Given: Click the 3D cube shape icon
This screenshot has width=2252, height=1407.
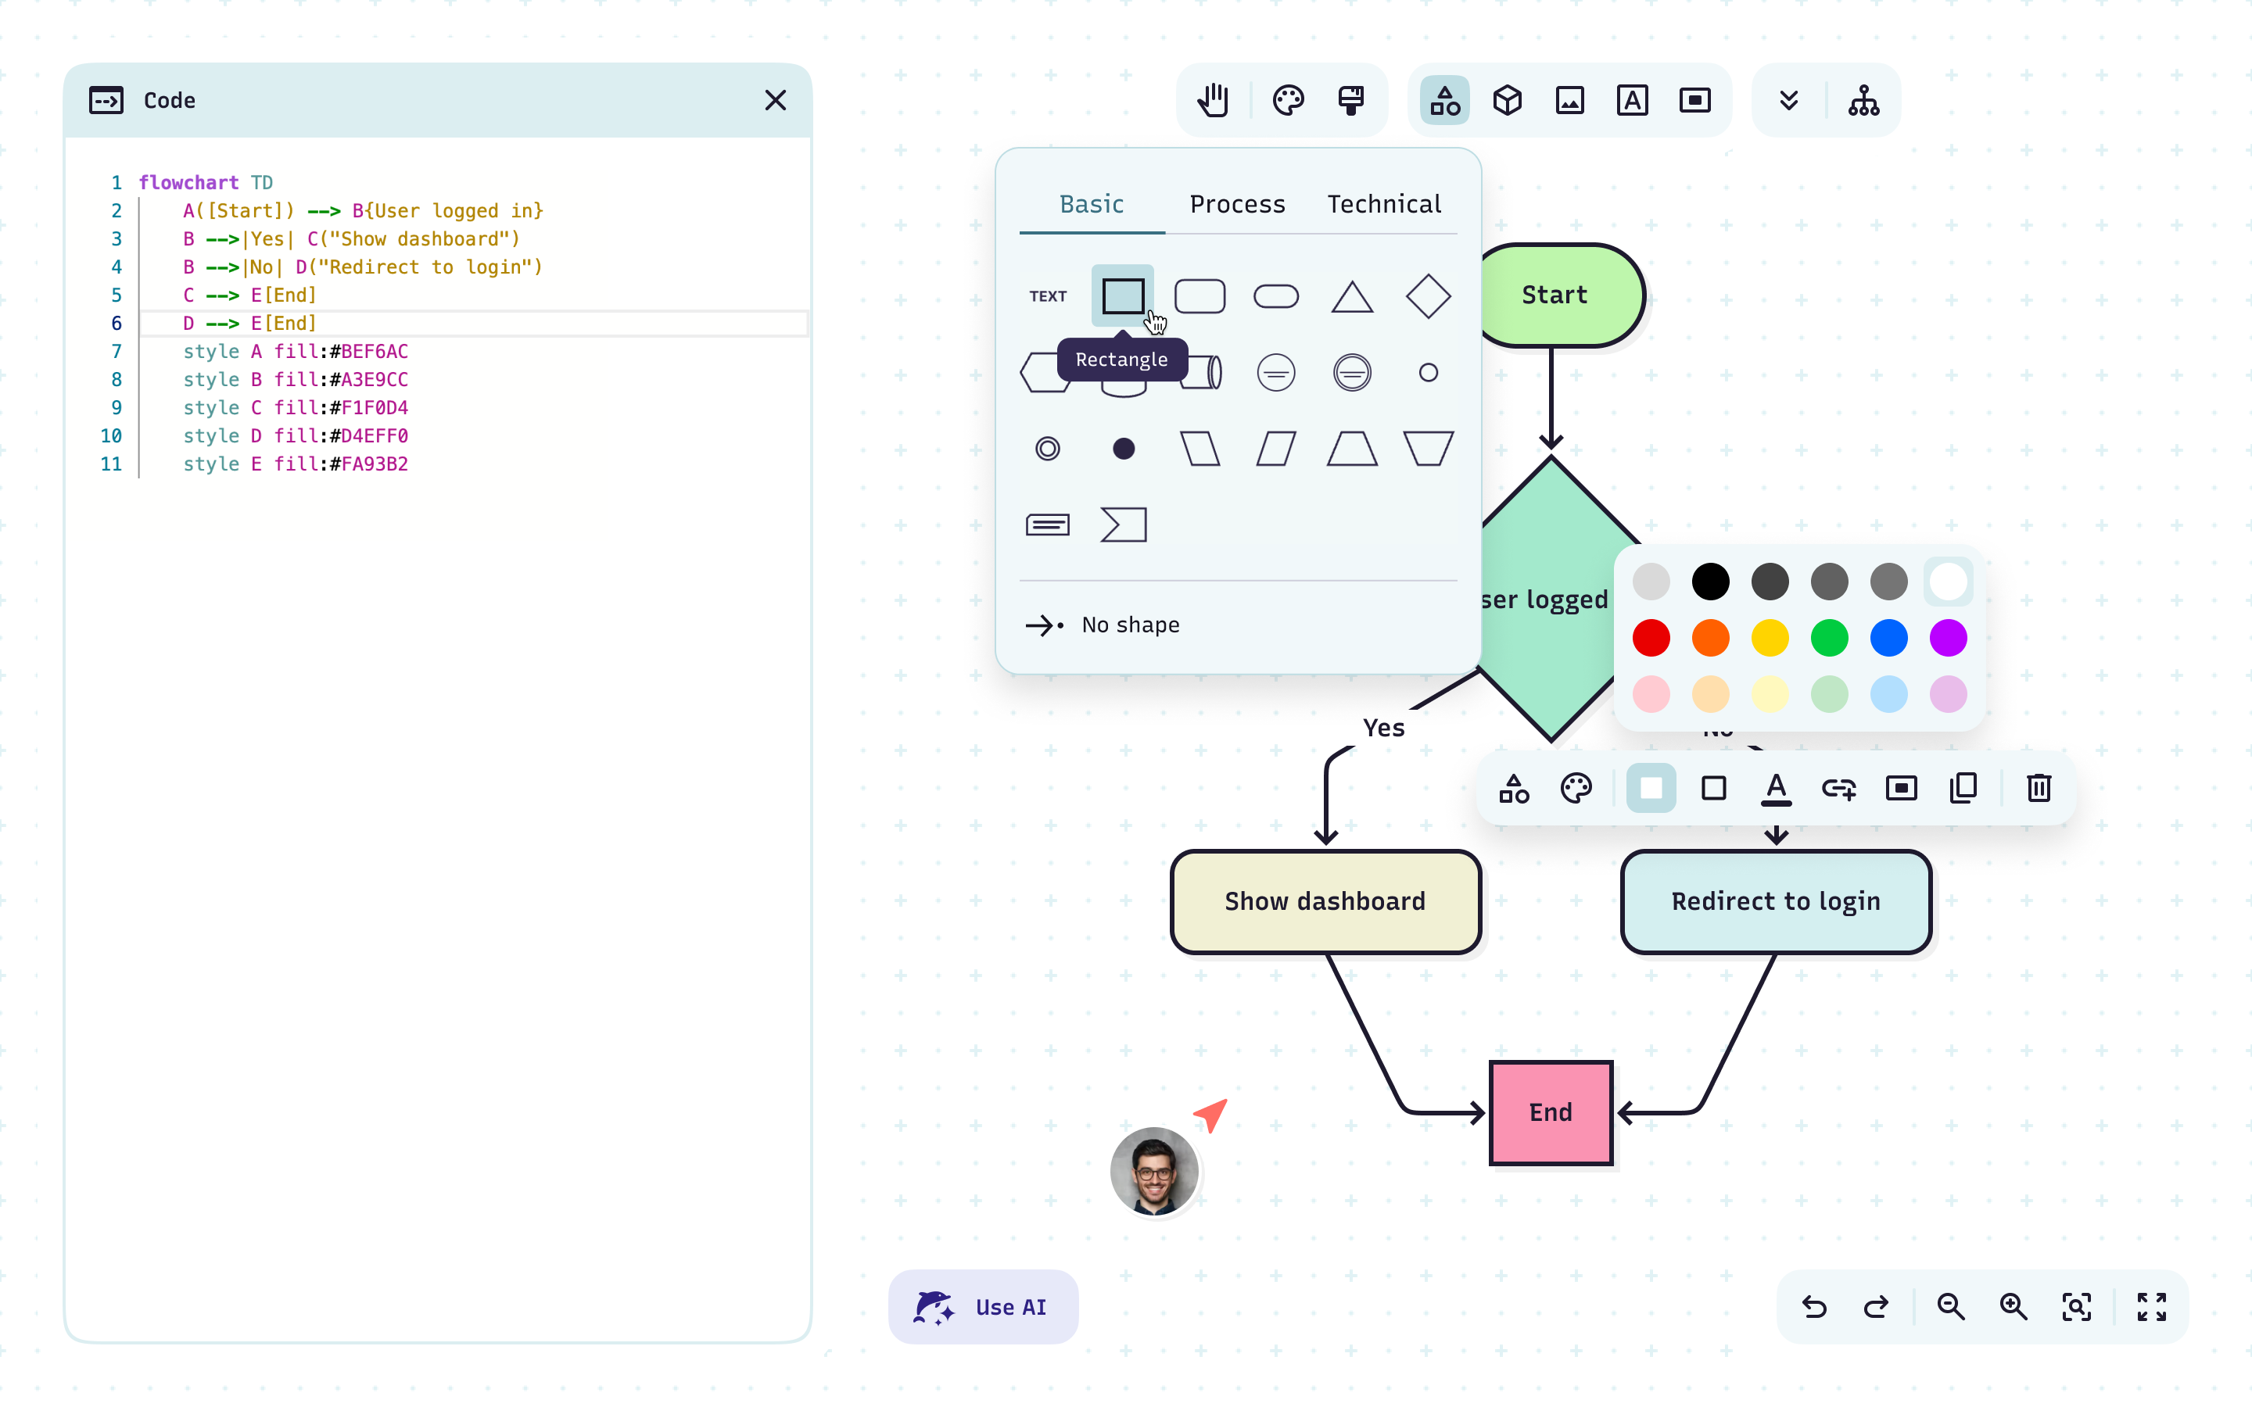Looking at the screenshot, I should (1507, 99).
